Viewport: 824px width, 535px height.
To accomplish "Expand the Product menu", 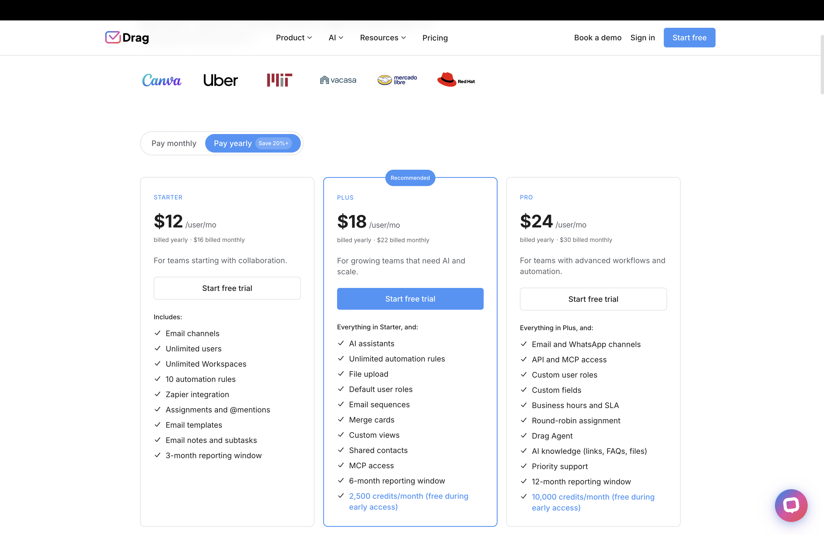I will (x=293, y=38).
